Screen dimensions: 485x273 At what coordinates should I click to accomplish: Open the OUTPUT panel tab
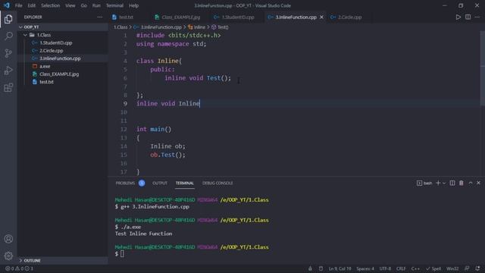pyautogui.click(x=160, y=183)
